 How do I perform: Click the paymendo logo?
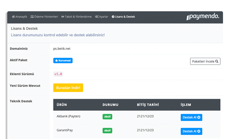pyautogui.click(x=203, y=17)
